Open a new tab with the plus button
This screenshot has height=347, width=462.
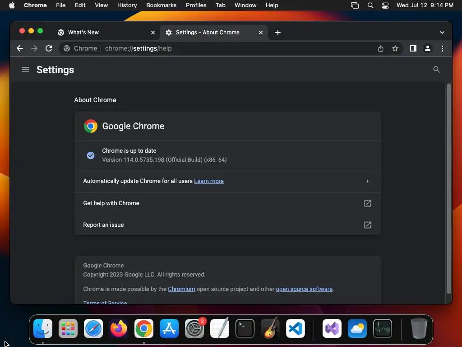(277, 33)
